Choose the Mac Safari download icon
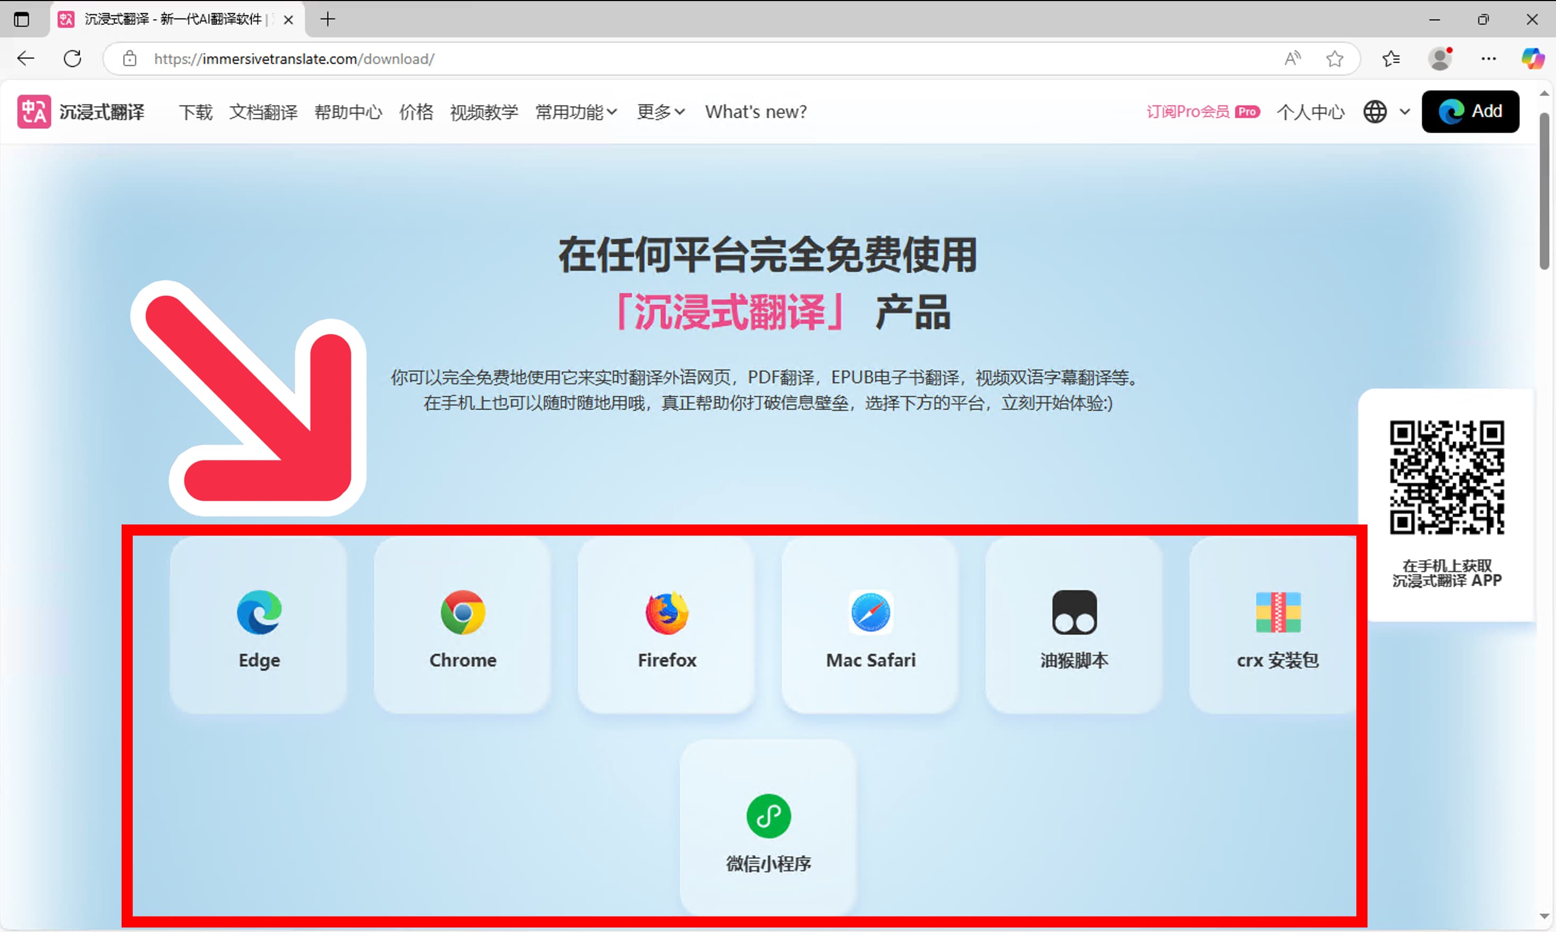This screenshot has height=932, width=1556. pyautogui.click(x=870, y=612)
